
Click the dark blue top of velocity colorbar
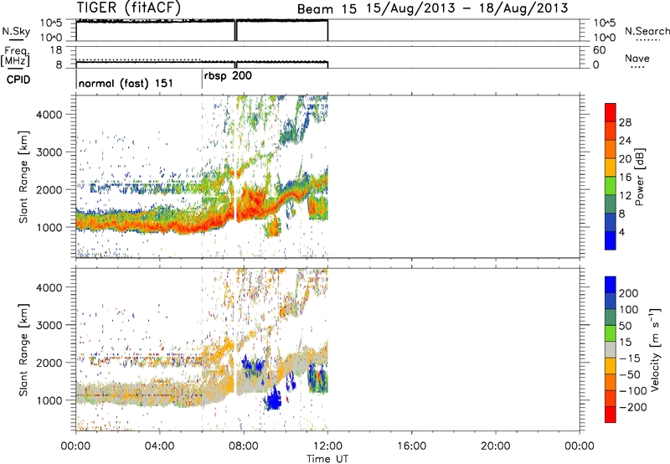611,285
